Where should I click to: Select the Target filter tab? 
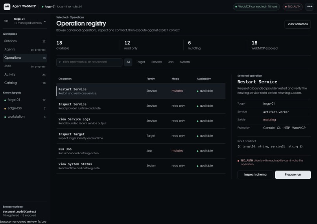[140, 62]
